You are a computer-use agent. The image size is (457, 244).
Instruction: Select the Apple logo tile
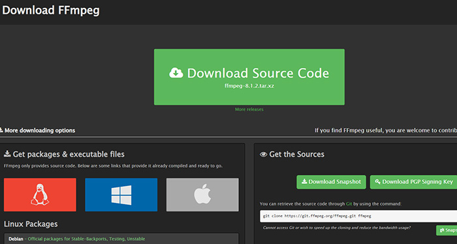202,195
